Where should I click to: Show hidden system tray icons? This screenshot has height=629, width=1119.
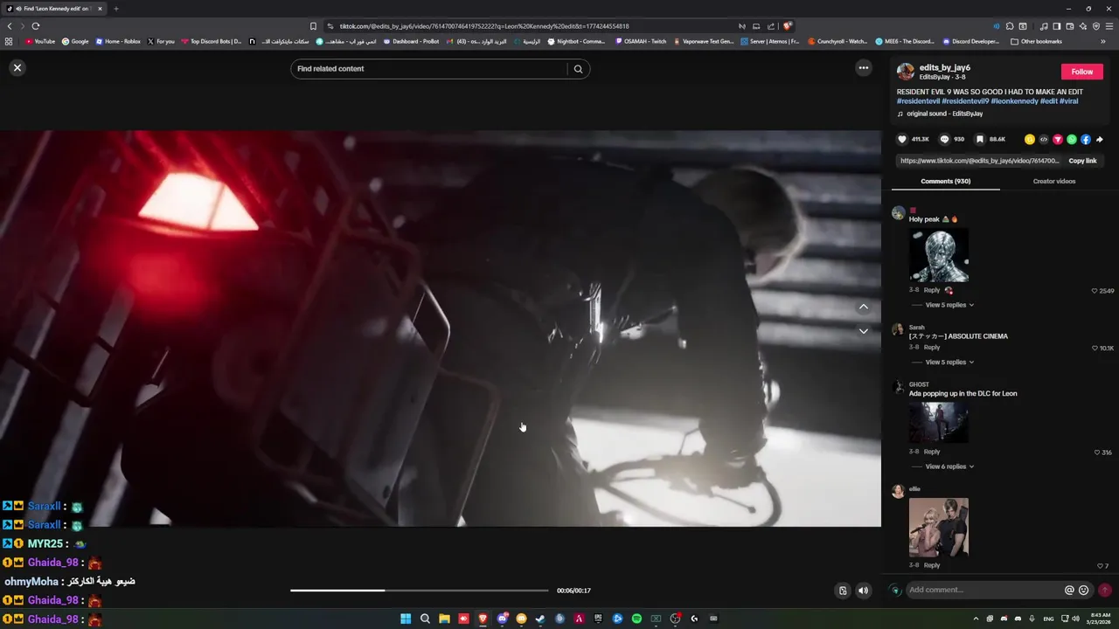click(x=976, y=619)
